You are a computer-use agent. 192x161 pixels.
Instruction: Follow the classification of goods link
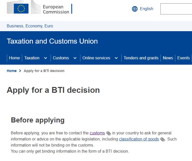pos(139,139)
